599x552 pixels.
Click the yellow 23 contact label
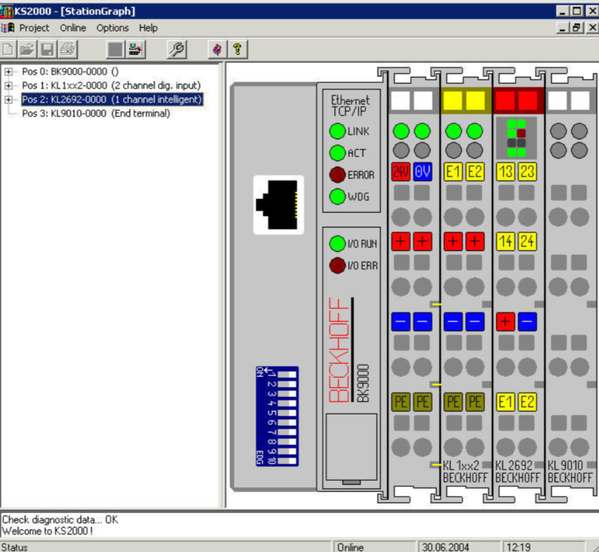(x=527, y=172)
